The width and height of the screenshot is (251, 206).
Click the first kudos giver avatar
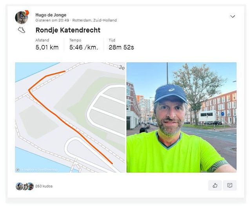[x=19, y=186]
